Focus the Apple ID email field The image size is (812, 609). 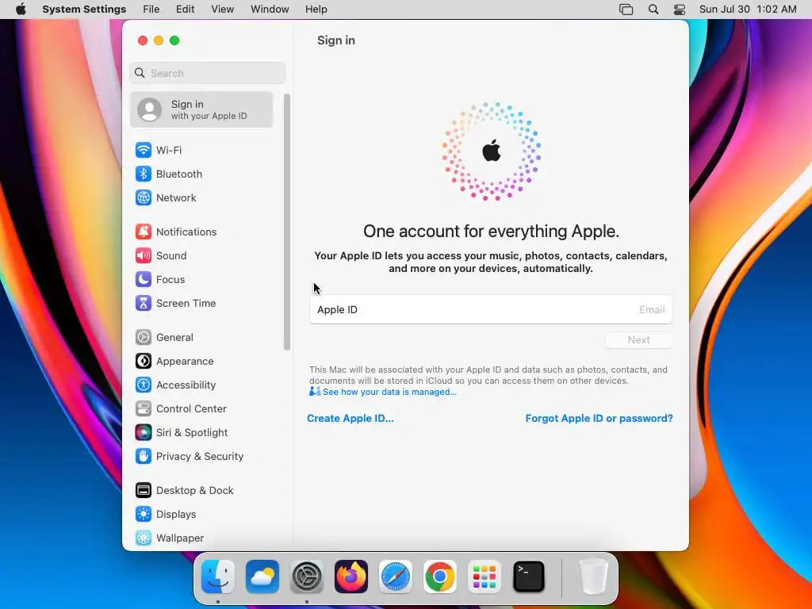(491, 310)
